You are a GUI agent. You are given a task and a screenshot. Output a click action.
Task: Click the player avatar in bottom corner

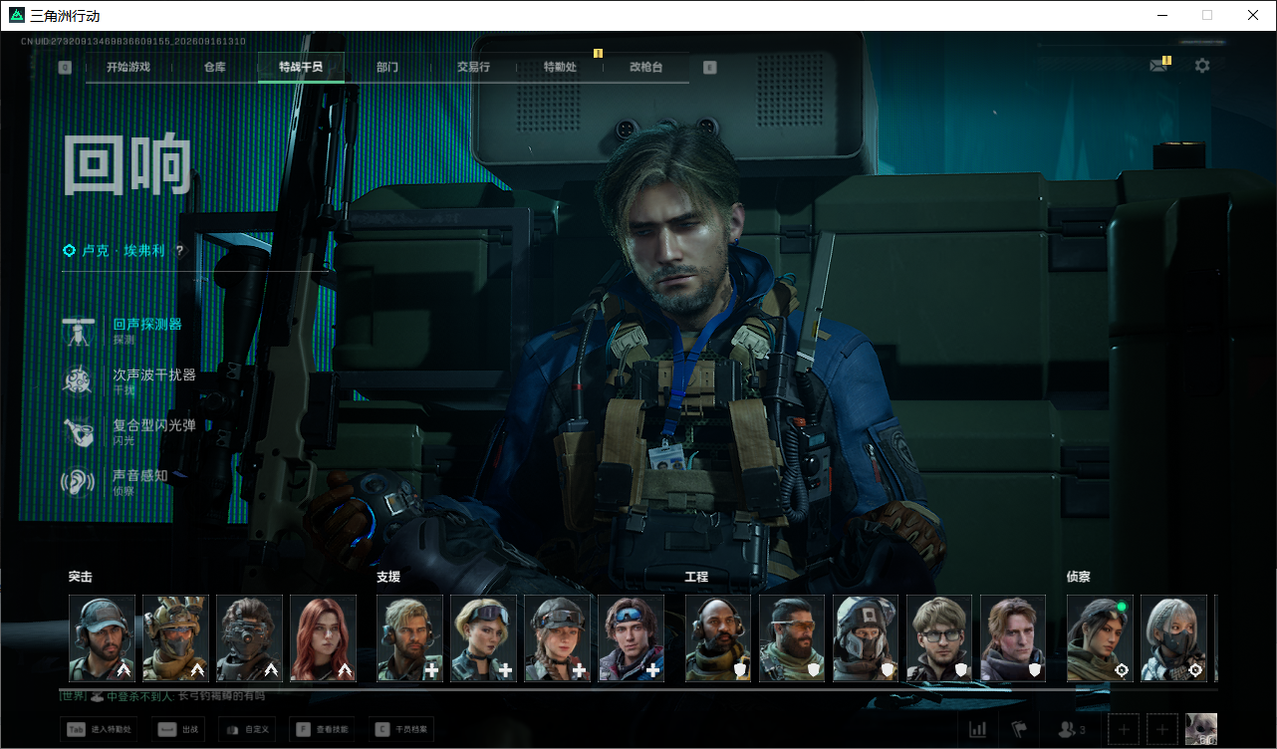click(x=1201, y=729)
